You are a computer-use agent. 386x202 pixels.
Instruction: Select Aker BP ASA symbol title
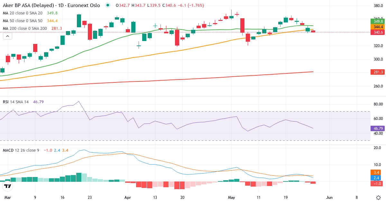(x=51, y=5)
